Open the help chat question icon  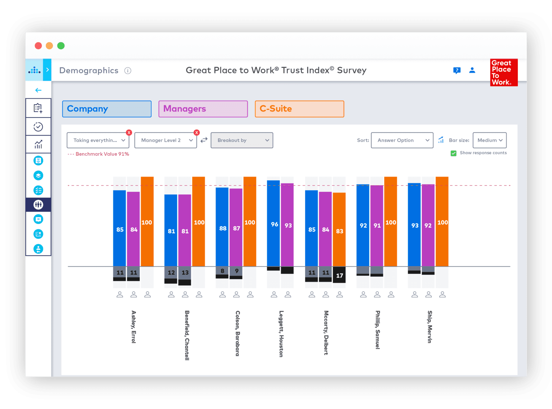[x=457, y=70]
